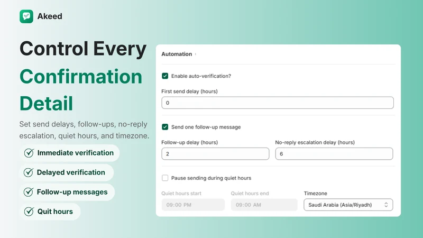Click the Quiet hours end field
The height and width of the screenshot is (238, 423).
(x=264, y=205)
